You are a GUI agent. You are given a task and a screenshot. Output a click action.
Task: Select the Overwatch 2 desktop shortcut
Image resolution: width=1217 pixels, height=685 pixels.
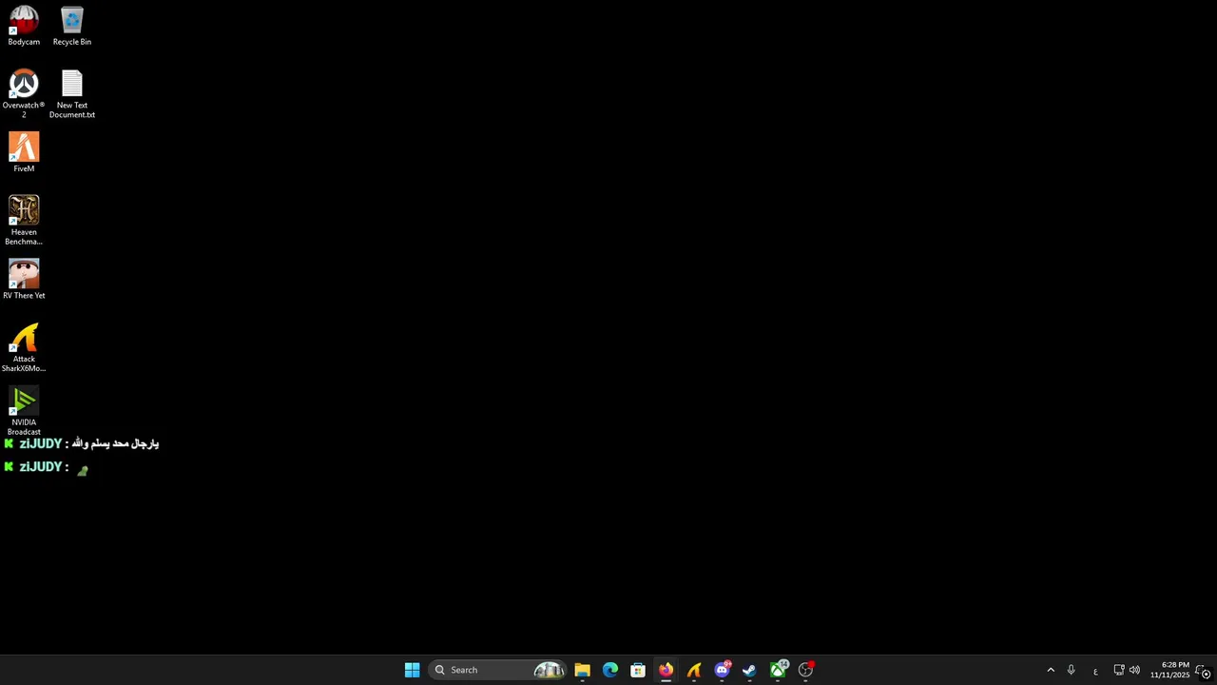click(x=24, y=93)
